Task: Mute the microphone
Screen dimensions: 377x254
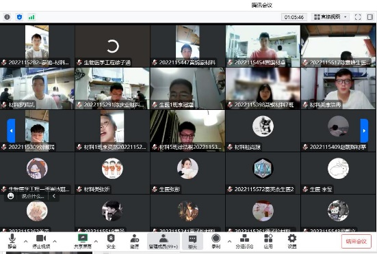Action: pos(12,241)
